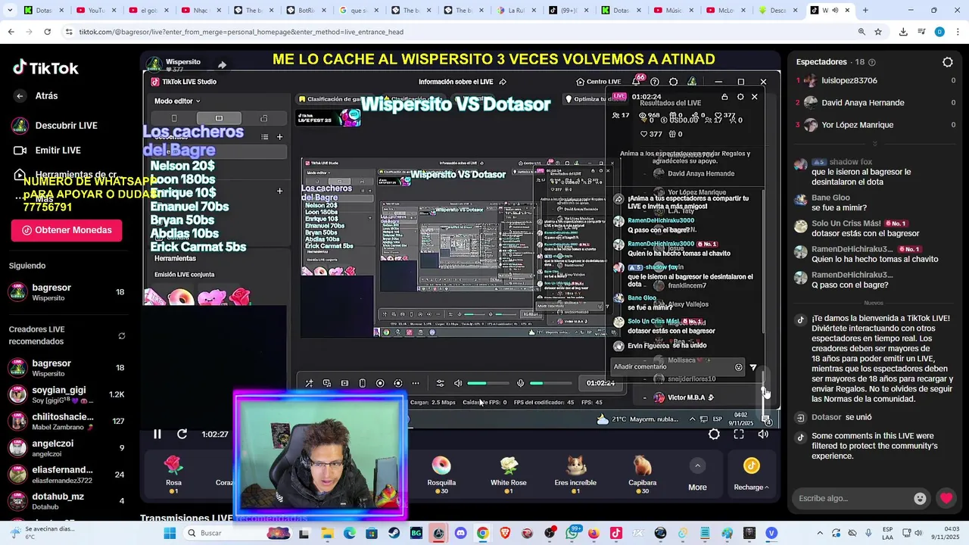Screen dimensions: 969x545
Task: Expand More gifts list
Action: coord(697,475)
